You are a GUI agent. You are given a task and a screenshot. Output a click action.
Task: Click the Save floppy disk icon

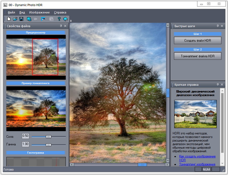[x=22, y=19]
